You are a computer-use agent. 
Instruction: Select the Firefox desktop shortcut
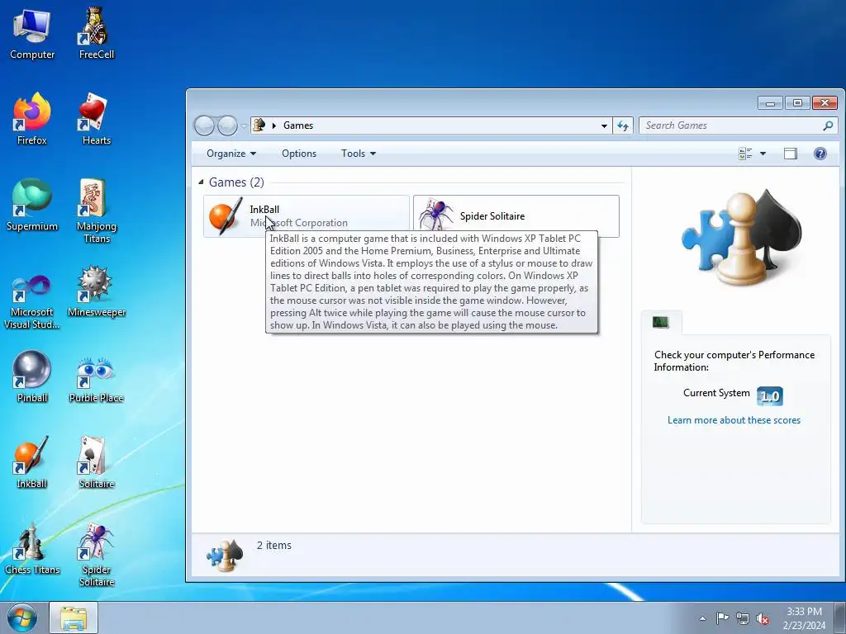point(32,119)
